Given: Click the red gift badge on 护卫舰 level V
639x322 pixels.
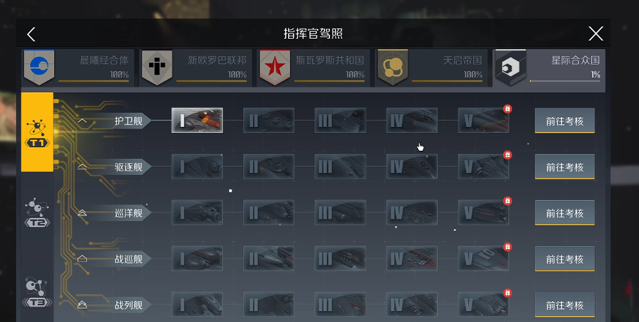Looking at the screenshot, I should tap(507, 109).
